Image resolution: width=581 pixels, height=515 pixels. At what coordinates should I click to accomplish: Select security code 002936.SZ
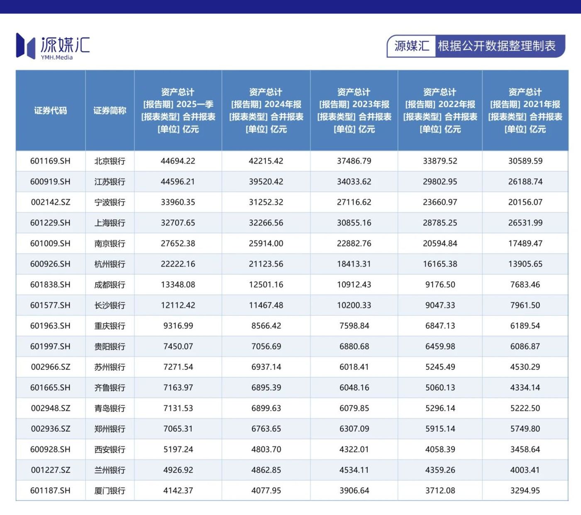click(x=51, y=429)
